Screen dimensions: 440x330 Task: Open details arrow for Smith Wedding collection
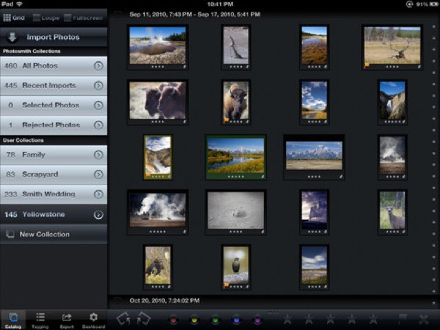(x=98, y=195)
